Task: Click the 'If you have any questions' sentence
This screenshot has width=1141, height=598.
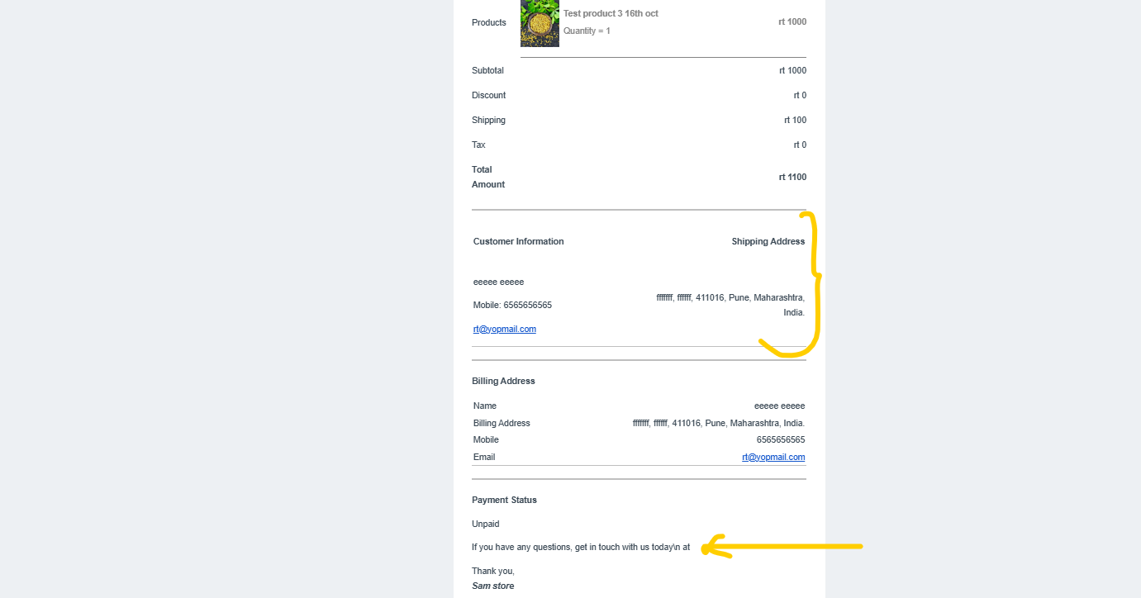Action: [x=581, y=547]
